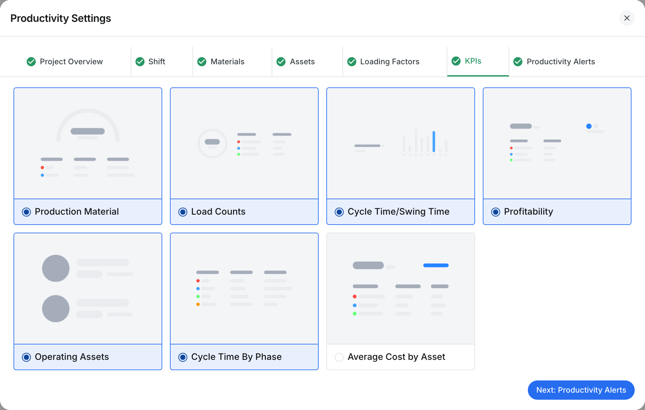Click the Profitability preview thumbnail
Viewport: 645px width, 410px height.
[557, 143]
